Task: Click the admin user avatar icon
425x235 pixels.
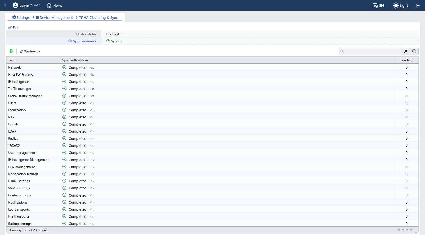Action: (15, 5)
